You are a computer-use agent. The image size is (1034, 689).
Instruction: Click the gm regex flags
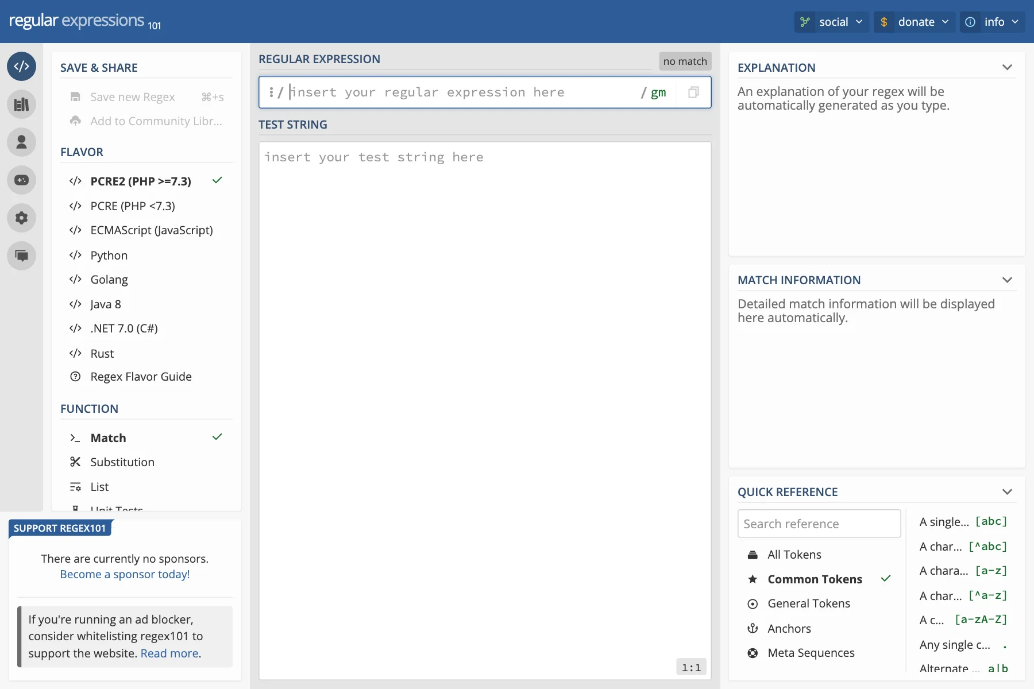click(x=658, y=92)
